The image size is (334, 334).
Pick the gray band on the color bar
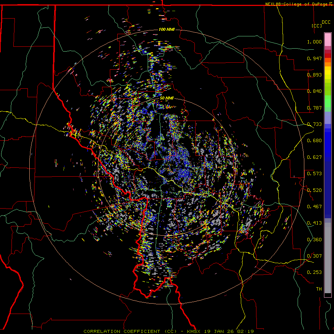click(328, 258)
